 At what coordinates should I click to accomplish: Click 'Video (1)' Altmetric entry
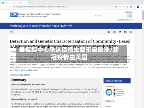pos(119,96)
